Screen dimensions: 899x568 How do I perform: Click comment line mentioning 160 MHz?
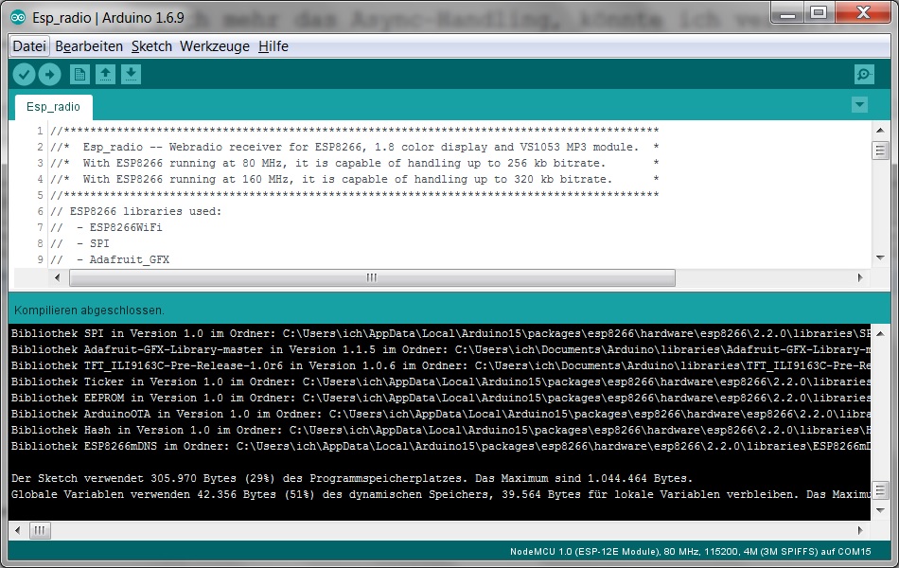[x=354, y=180]
